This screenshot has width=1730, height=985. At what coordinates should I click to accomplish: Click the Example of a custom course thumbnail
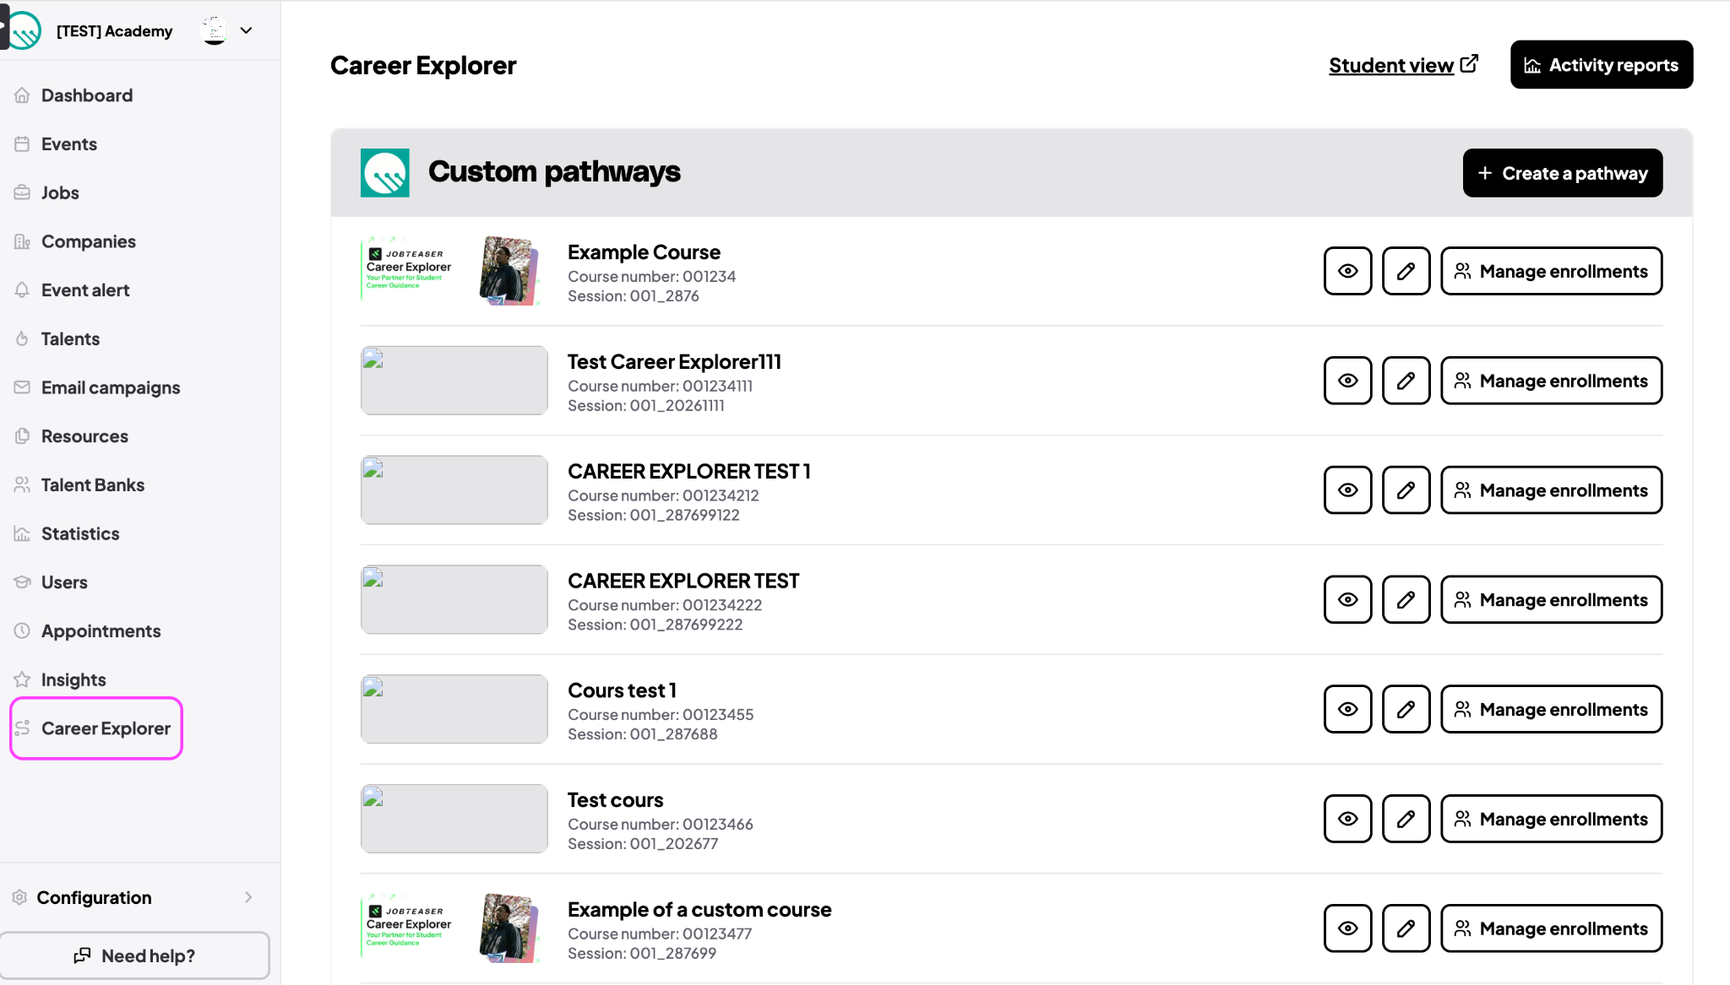pyautogui.click(x=454, y=928)
